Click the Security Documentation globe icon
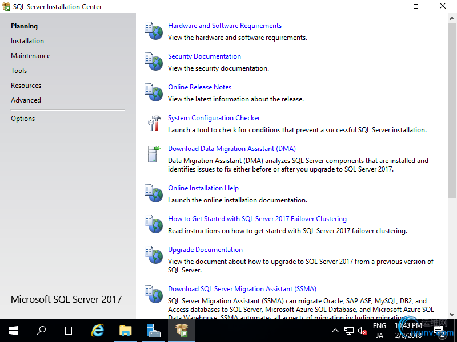Screen dimensions: 457x342 coord(154,62)
